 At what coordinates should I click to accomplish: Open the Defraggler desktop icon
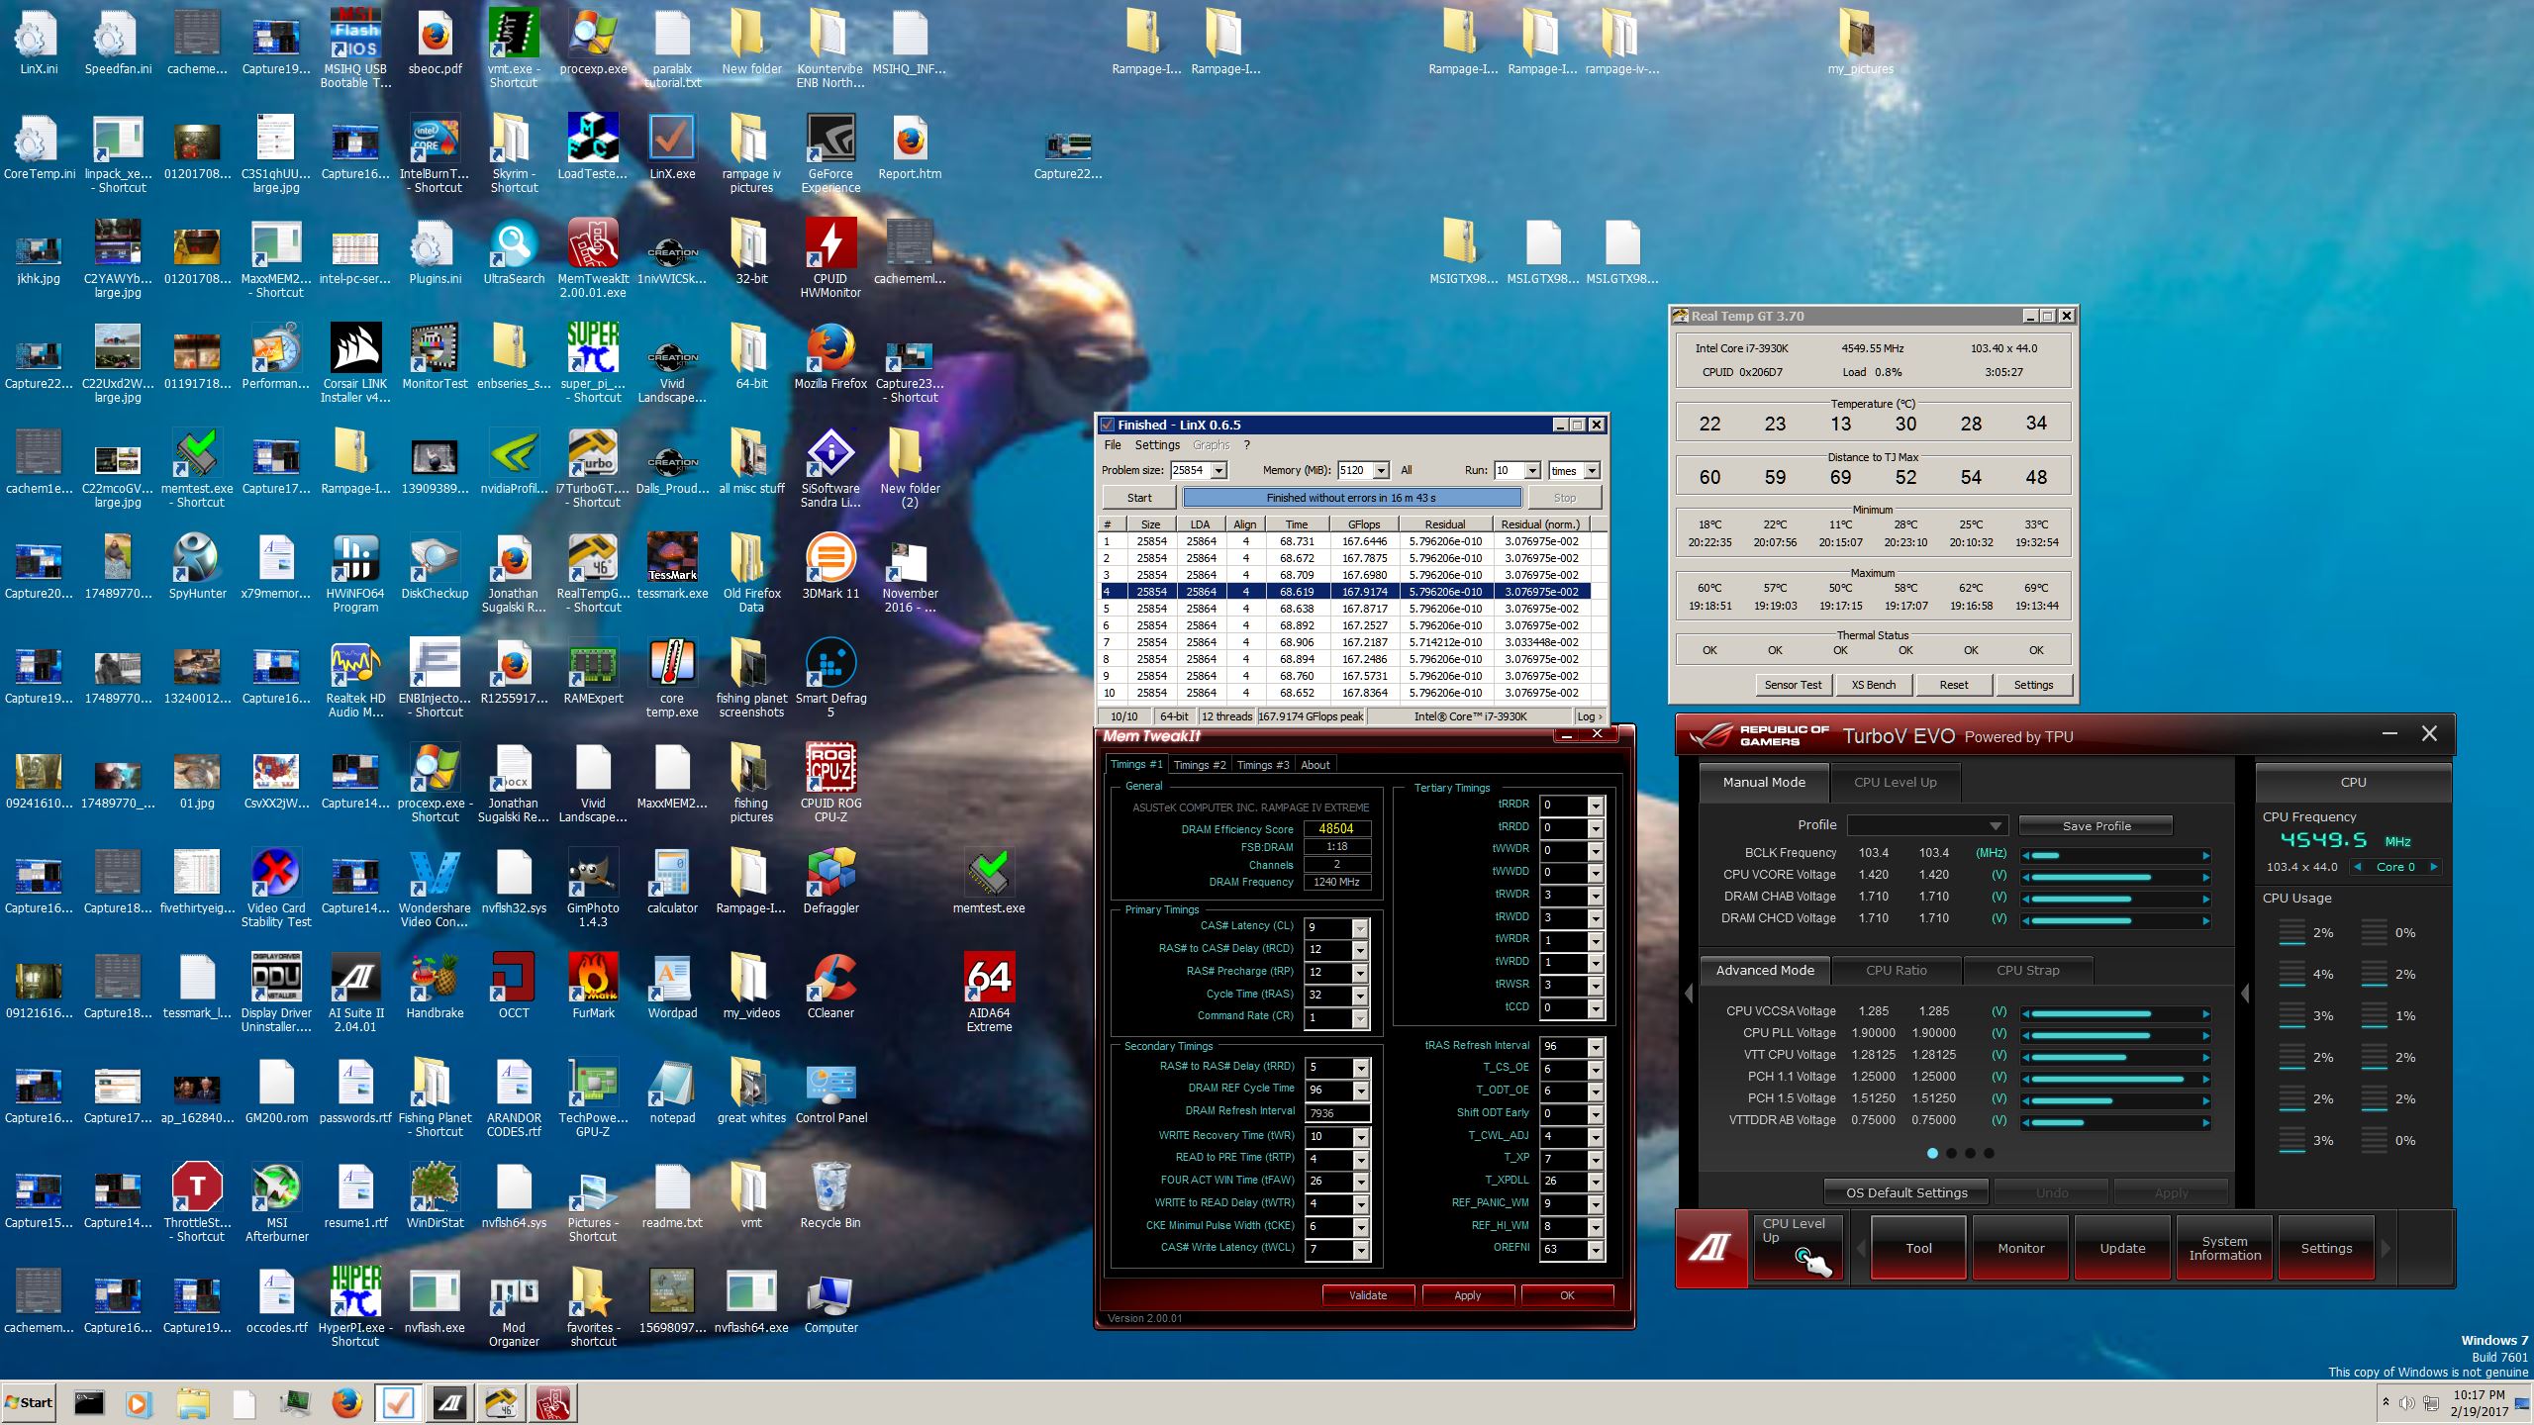point(830,879)
